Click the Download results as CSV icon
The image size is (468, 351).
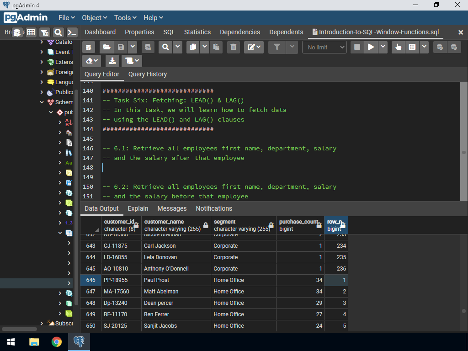tap(112, 61)
